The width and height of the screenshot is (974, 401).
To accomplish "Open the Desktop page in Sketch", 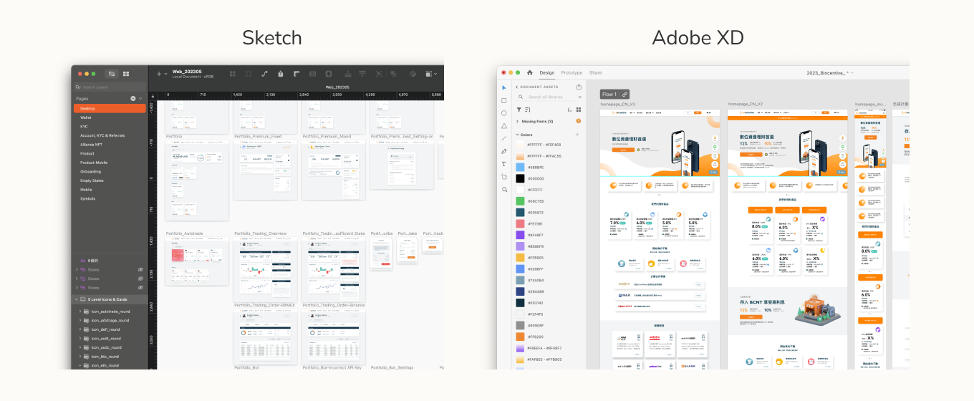I will (110, 108).
